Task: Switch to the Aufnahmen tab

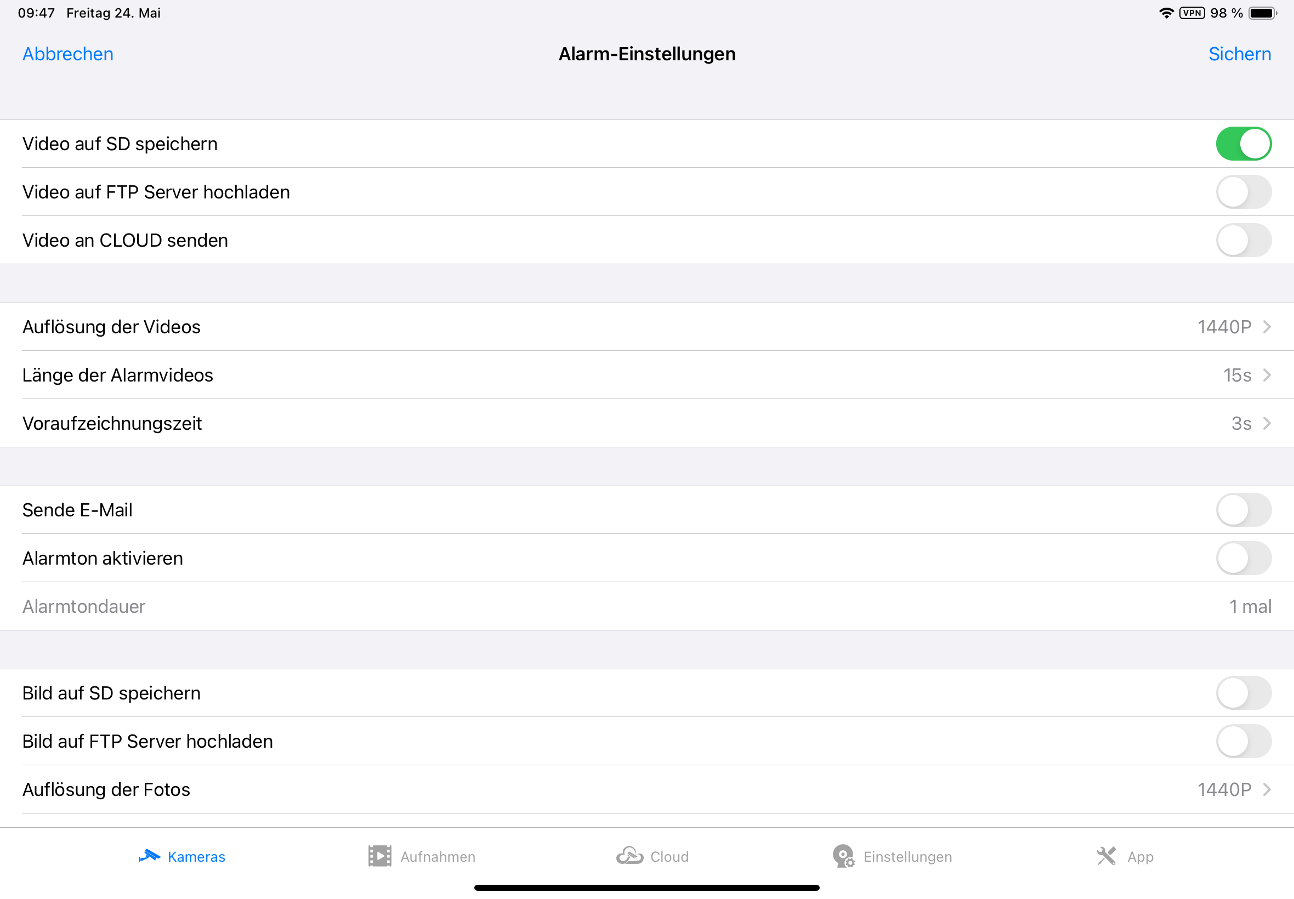Action: [437, 856]
